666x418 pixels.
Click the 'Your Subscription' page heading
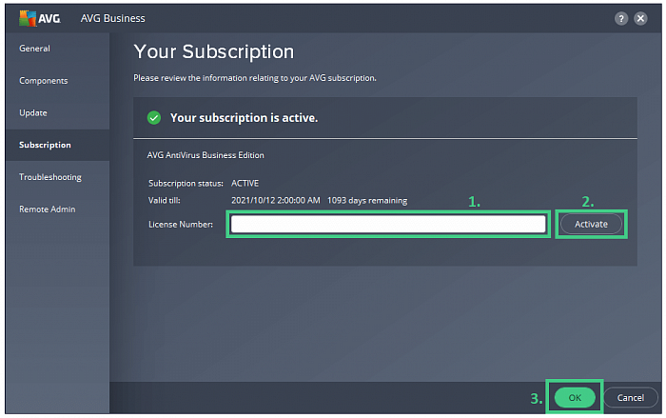pyautogui.click(x=214, y=51)
